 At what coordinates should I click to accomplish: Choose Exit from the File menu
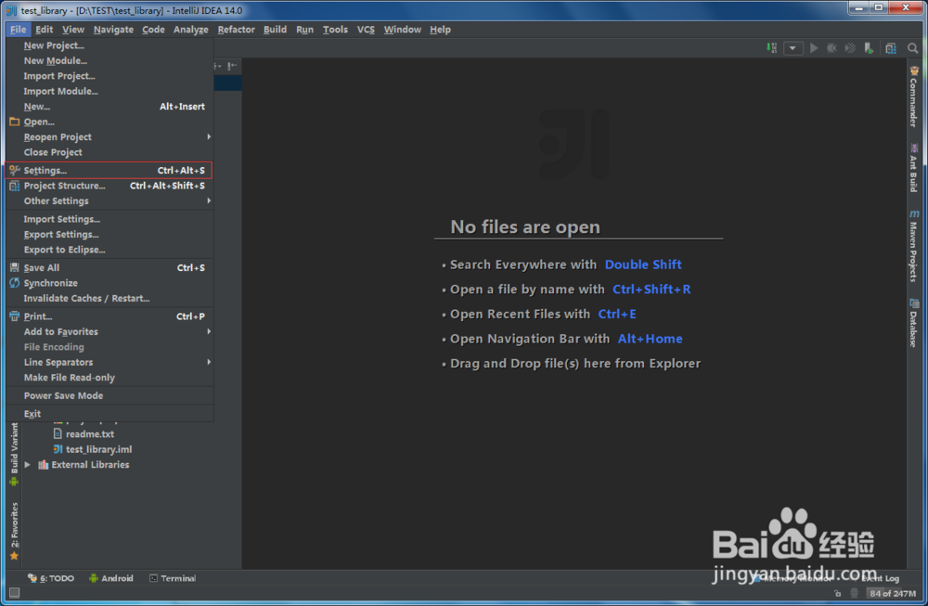click(x=110, y=414)
